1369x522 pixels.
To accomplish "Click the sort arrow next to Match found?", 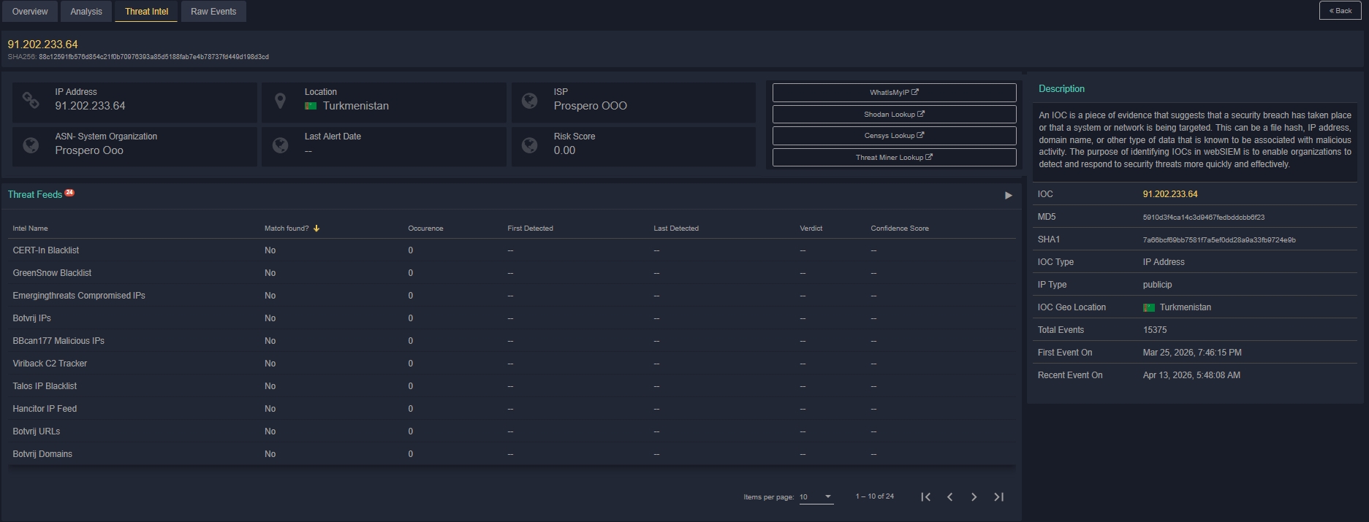I will click(316, 229).
